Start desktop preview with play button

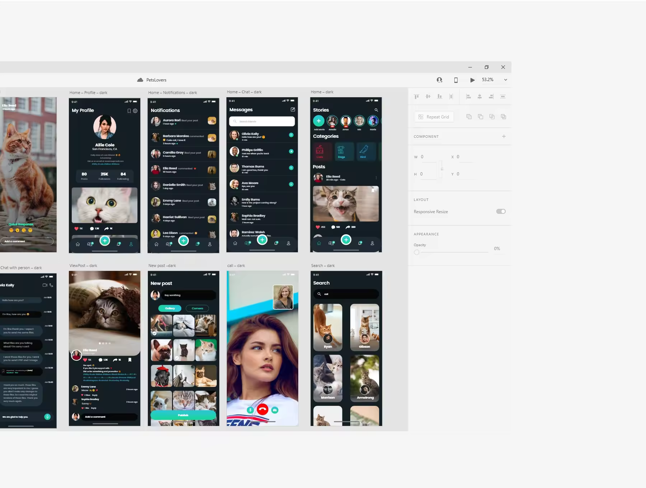472,80
